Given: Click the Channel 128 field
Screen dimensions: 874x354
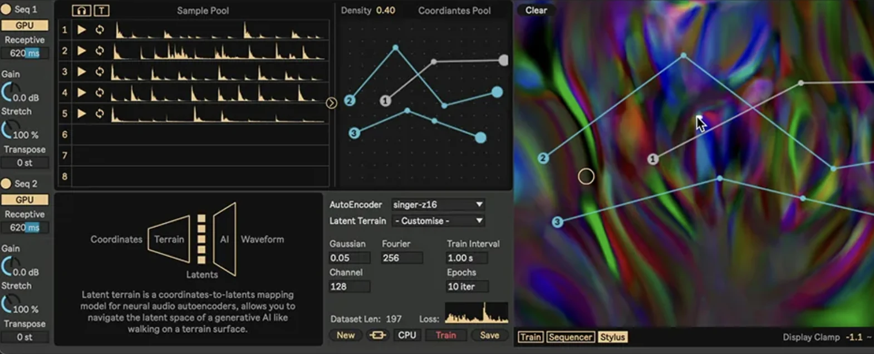Looking at the screenshot, I should [x=350, y=286].
